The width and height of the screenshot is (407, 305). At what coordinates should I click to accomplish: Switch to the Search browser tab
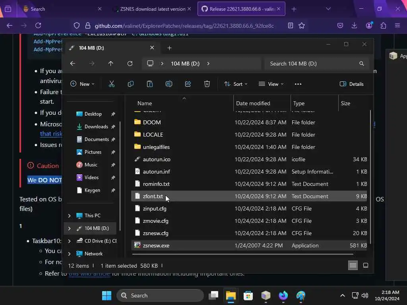62,9
